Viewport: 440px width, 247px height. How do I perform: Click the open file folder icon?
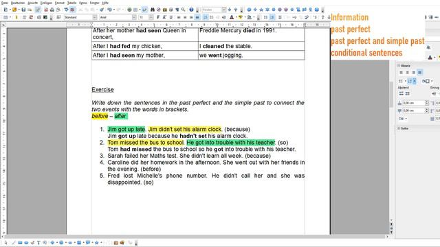14,10
